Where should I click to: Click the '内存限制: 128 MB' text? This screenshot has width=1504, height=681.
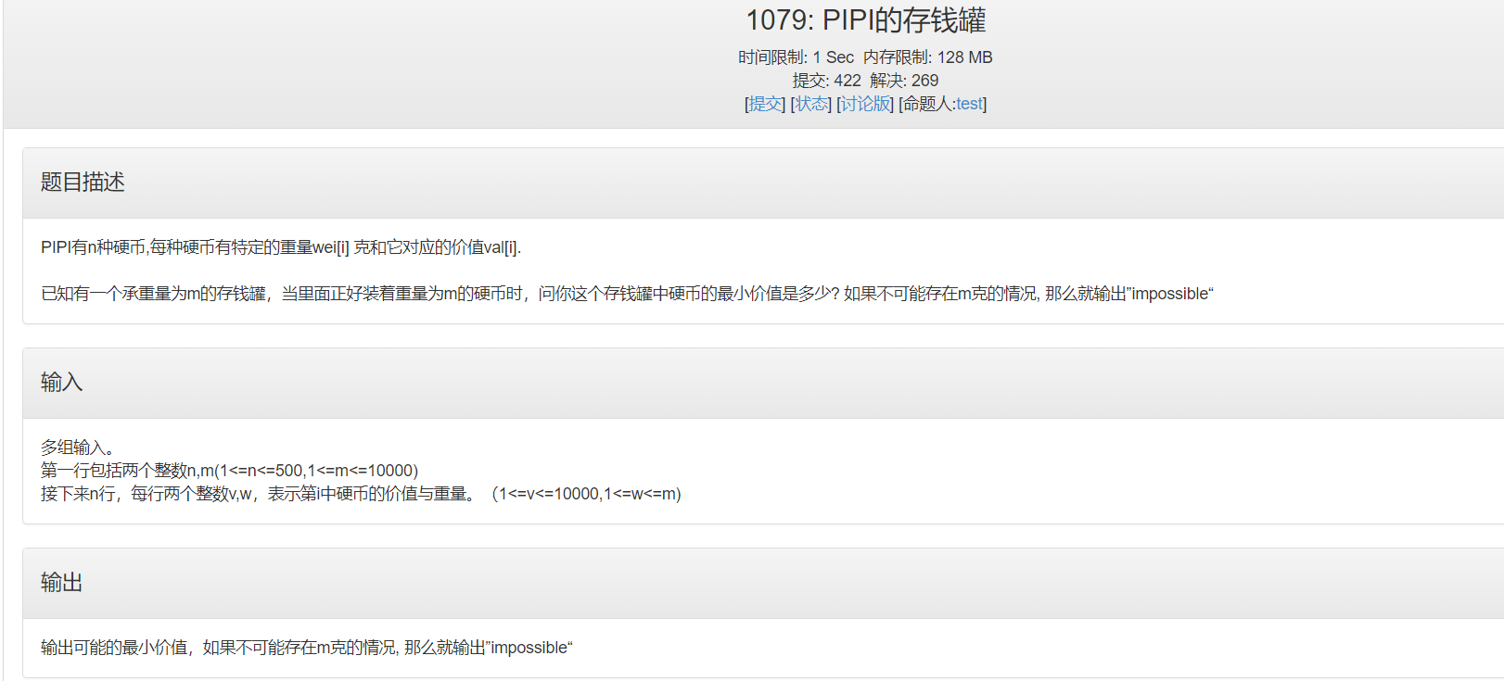click(x=927, y=57)
